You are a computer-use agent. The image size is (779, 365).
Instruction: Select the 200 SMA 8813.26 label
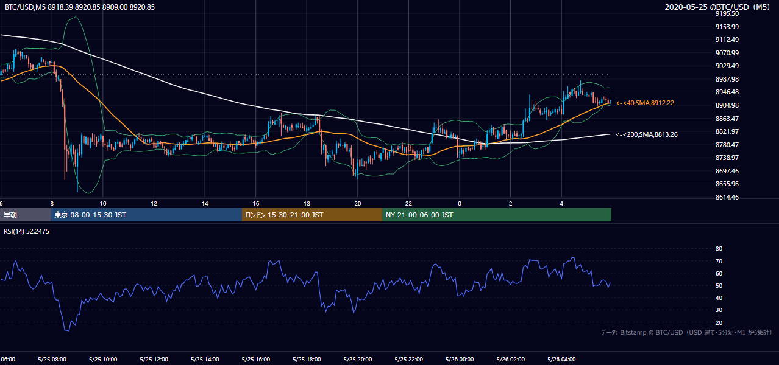click(646, 134)
